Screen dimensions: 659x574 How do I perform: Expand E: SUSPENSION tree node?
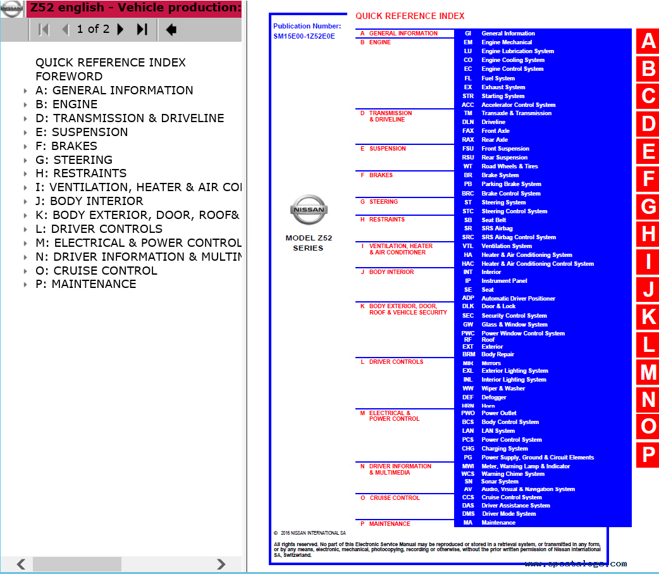tap(25, 132)
